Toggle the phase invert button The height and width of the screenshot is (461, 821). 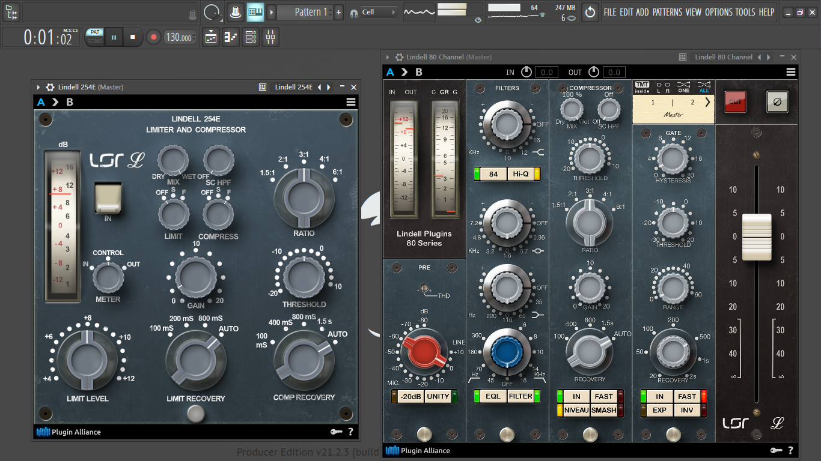tap(777, 102)
